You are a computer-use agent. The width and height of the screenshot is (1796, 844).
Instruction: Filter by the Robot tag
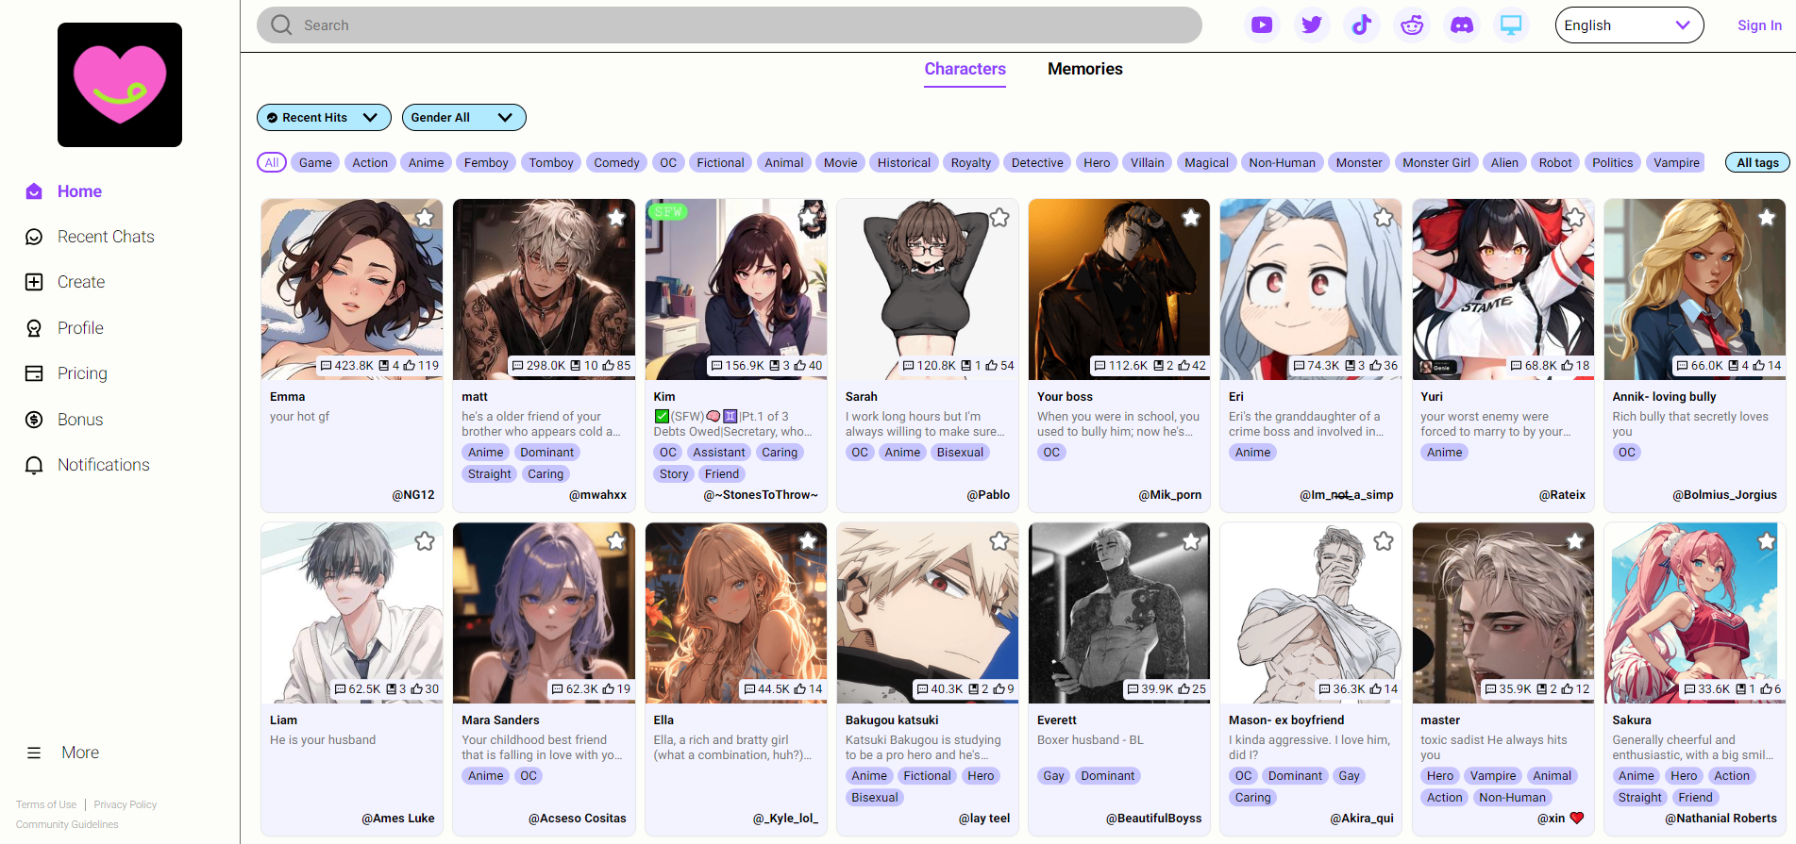coord(1555,162)
